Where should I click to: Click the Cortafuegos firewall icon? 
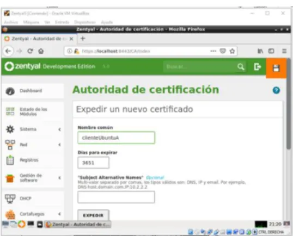[x=10, y=214]
